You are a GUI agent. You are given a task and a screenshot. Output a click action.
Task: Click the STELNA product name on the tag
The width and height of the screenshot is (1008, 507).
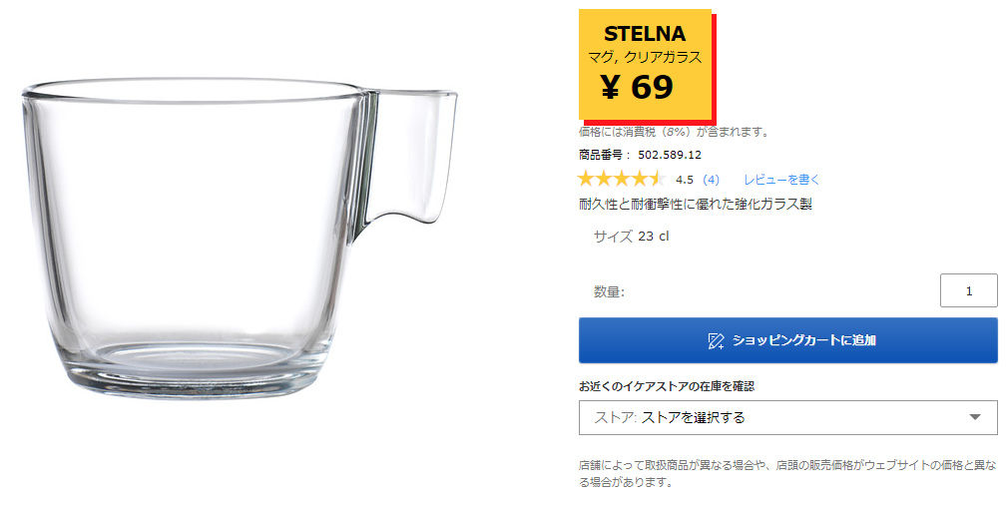[645, 34]
